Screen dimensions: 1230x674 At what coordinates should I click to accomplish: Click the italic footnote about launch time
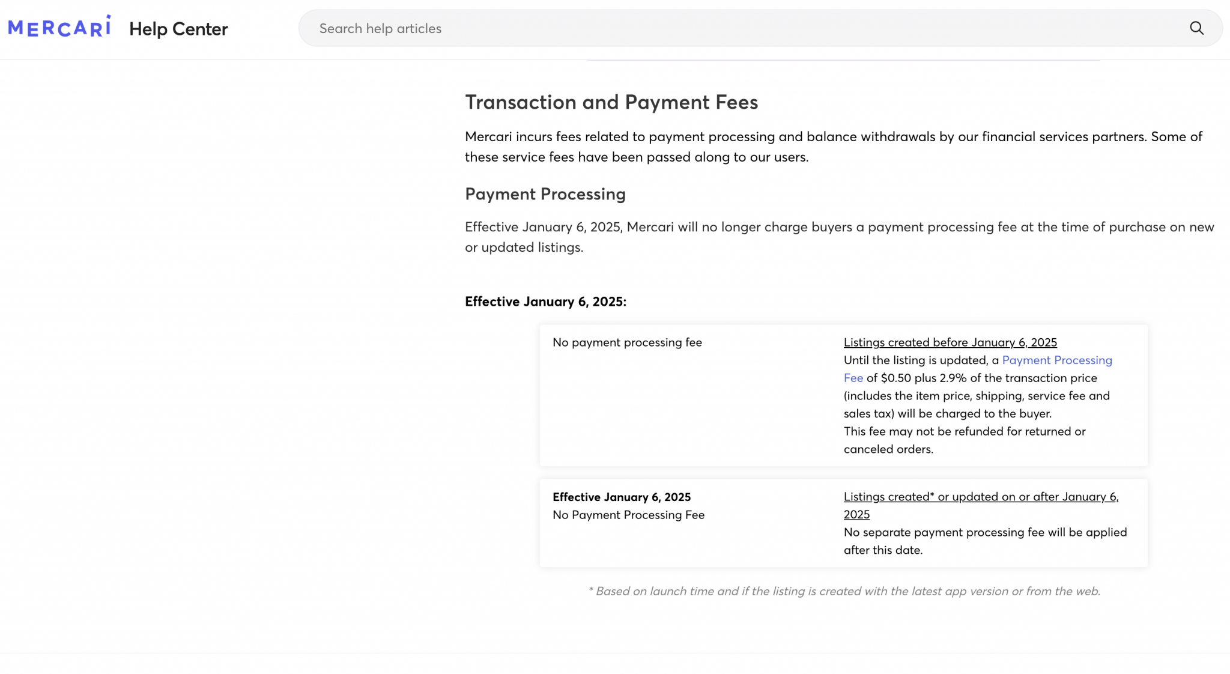tap(844, 591)
